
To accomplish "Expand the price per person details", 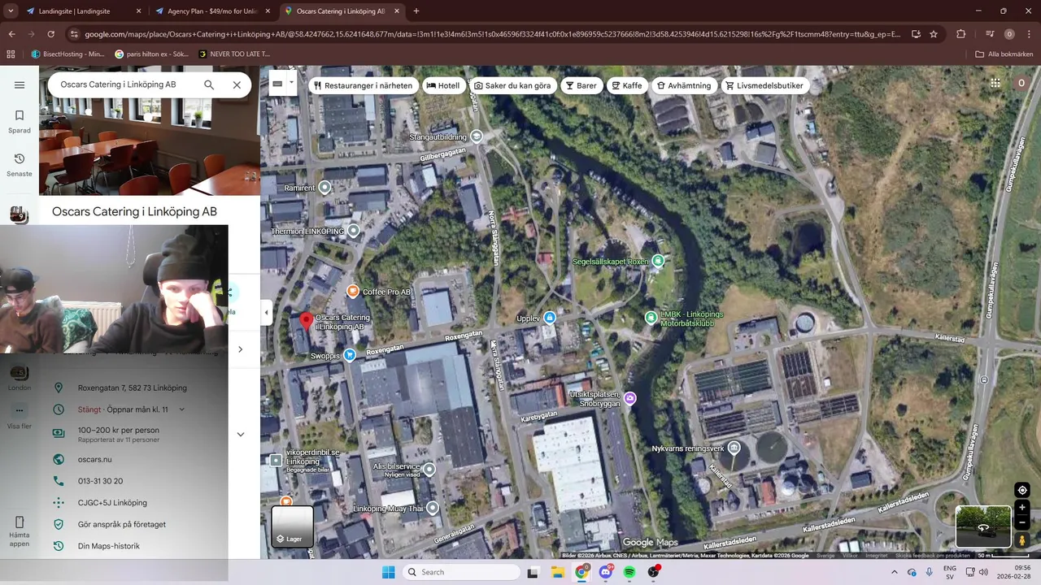I will pos(240,434).
